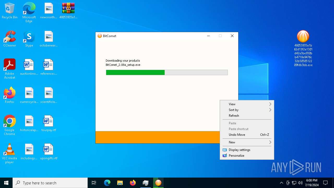Expand the New submenu in context menu
The image size is (334, 188).
[247, 142]
